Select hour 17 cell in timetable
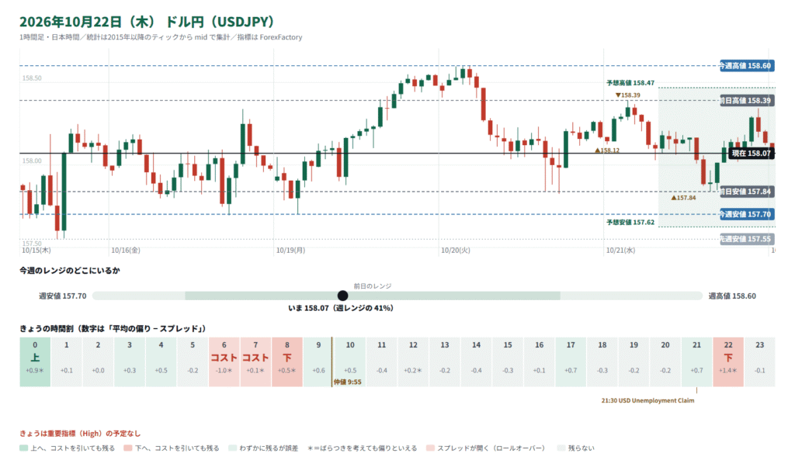Viewport: 795px width, 453px height. click(x=571, y=361)
